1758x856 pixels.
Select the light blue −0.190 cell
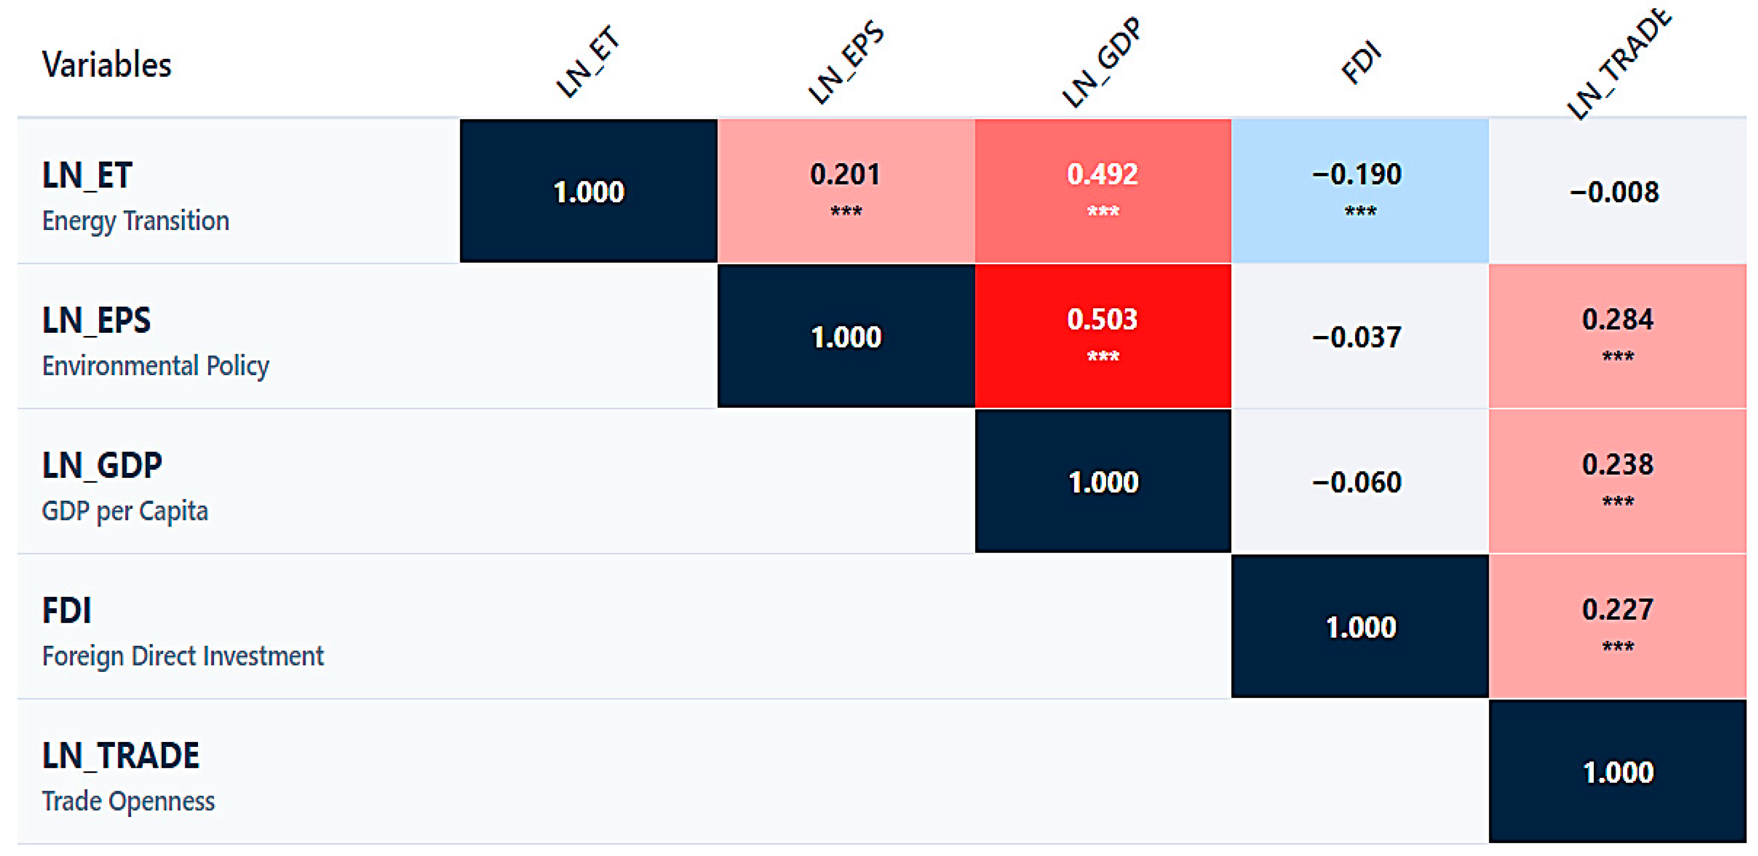(1359, 191)
